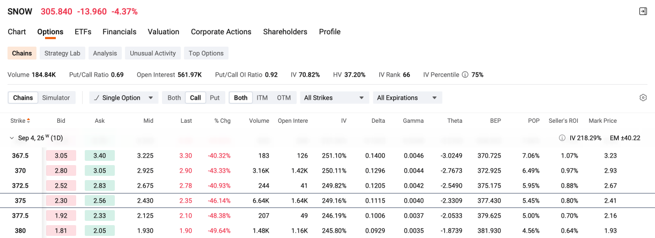The image size is (655, 238).
Task: Open options chain settings gear
Action: 643,98
